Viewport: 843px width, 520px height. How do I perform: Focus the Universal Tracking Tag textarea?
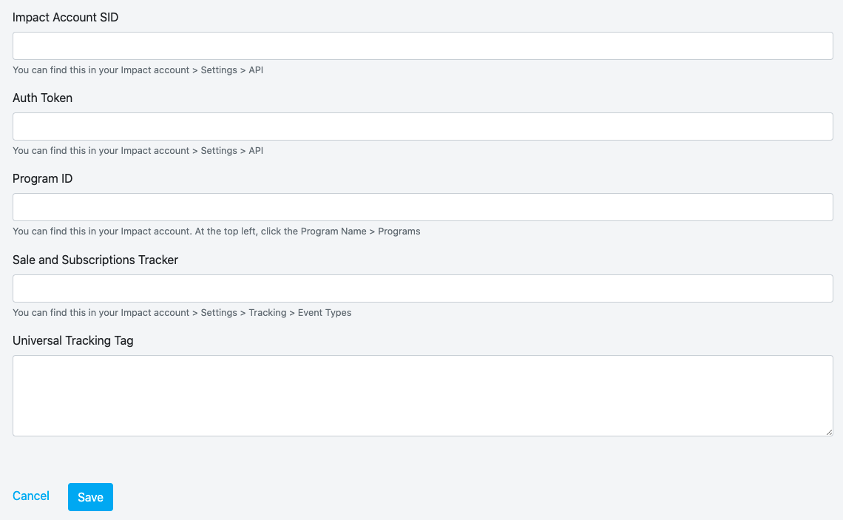[x=422, y=396]
